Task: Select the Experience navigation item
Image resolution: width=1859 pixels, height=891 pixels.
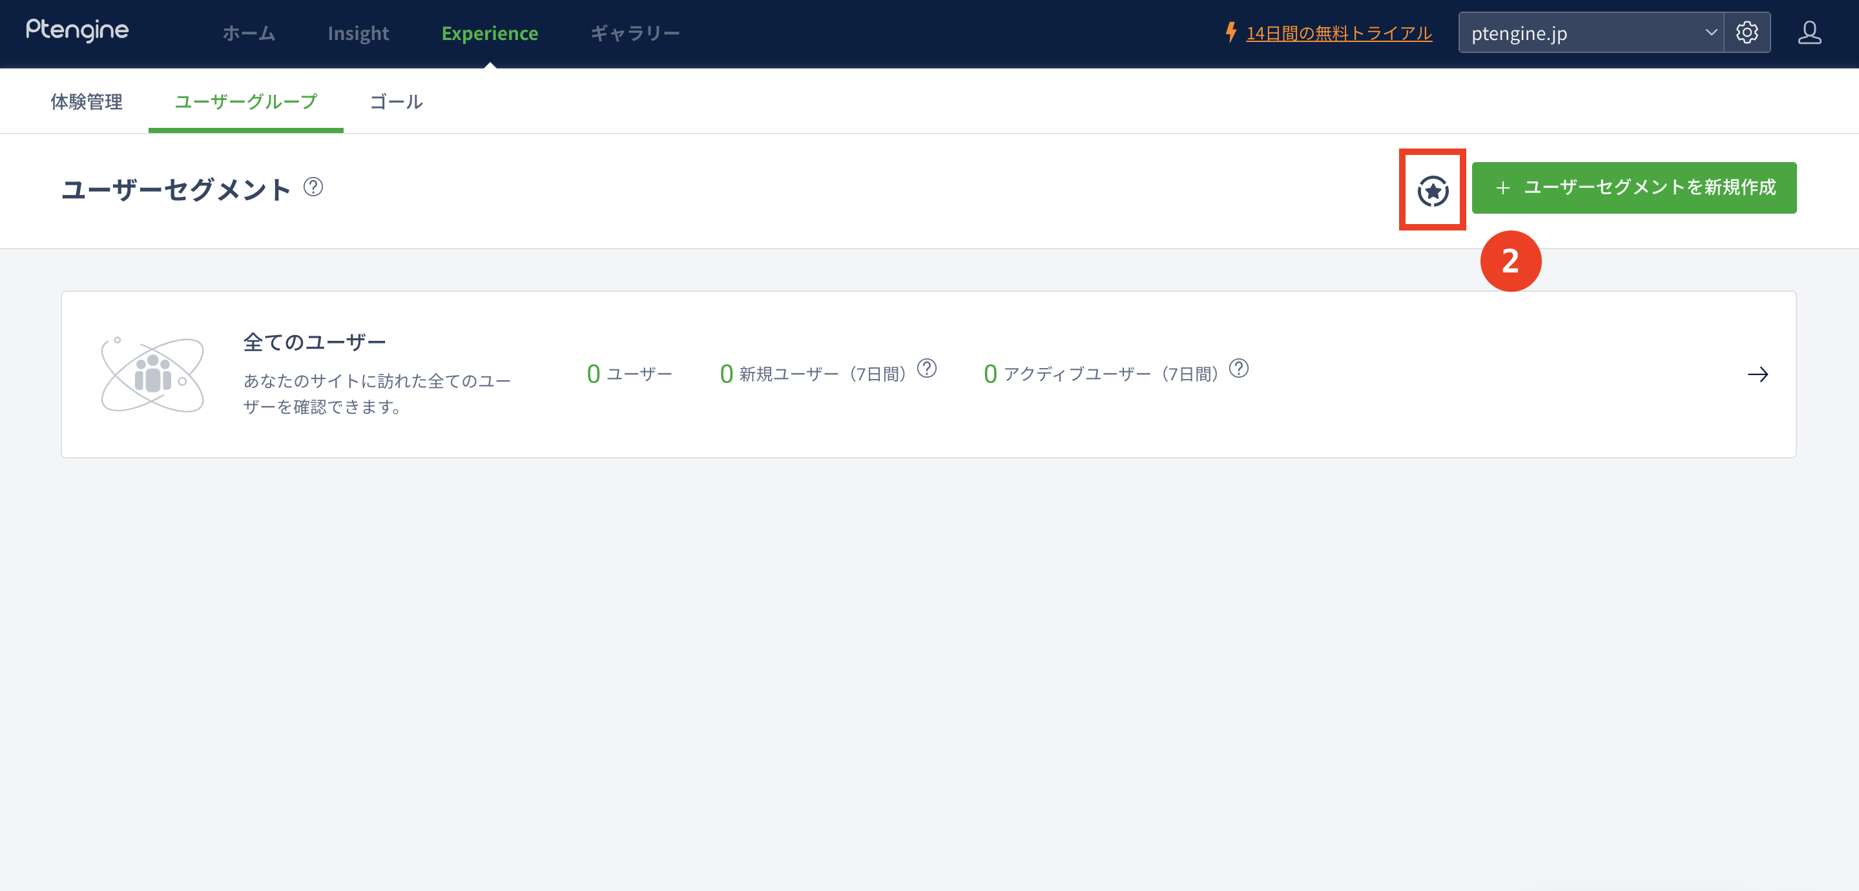Action: click(489, 33)
